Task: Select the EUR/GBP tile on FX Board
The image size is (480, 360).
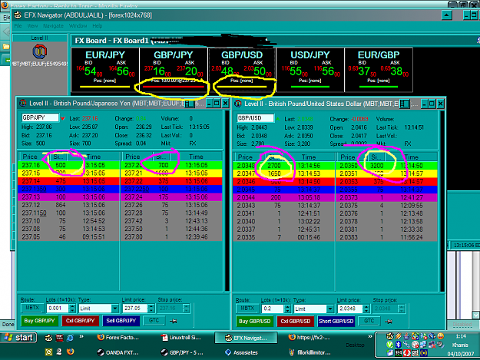Action: (379, 69)
